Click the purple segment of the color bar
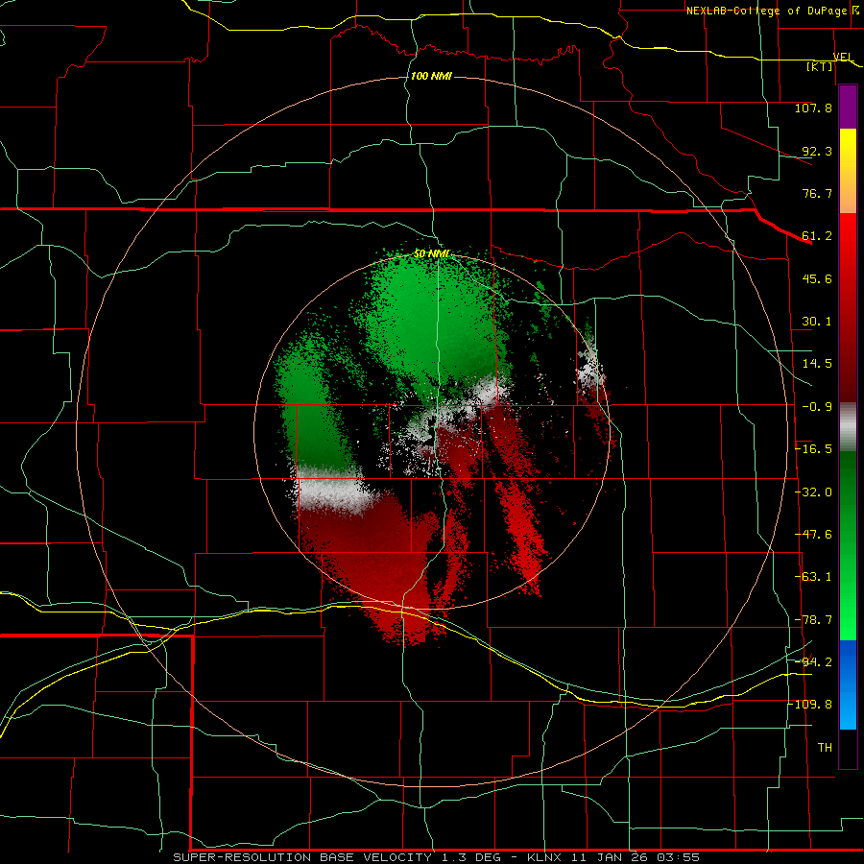Viewport: 864px width, 864px height. (x=848, y=108)
